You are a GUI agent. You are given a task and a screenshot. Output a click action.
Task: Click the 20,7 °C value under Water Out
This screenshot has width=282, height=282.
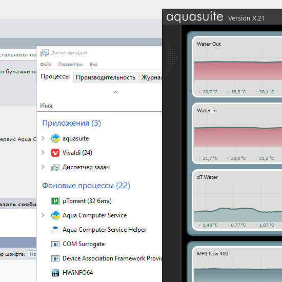[x=210, y=92]
